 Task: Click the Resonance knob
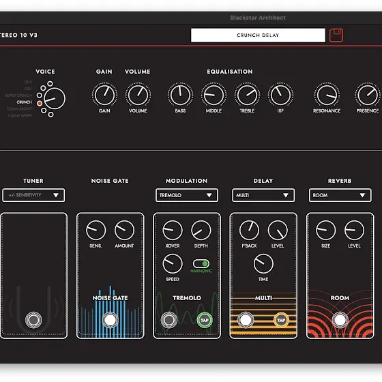point(327,95)
